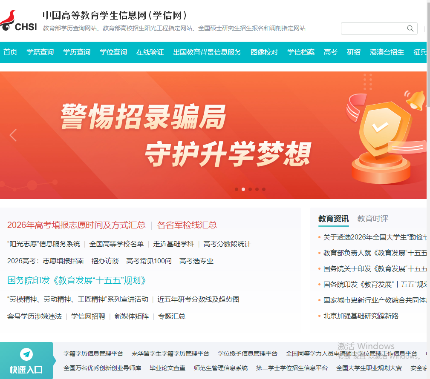Open 学位授予信息管理平台 quick link
The height and width of the screenshot is (379, 430).
pyautogui.click(x=247, y=353)
